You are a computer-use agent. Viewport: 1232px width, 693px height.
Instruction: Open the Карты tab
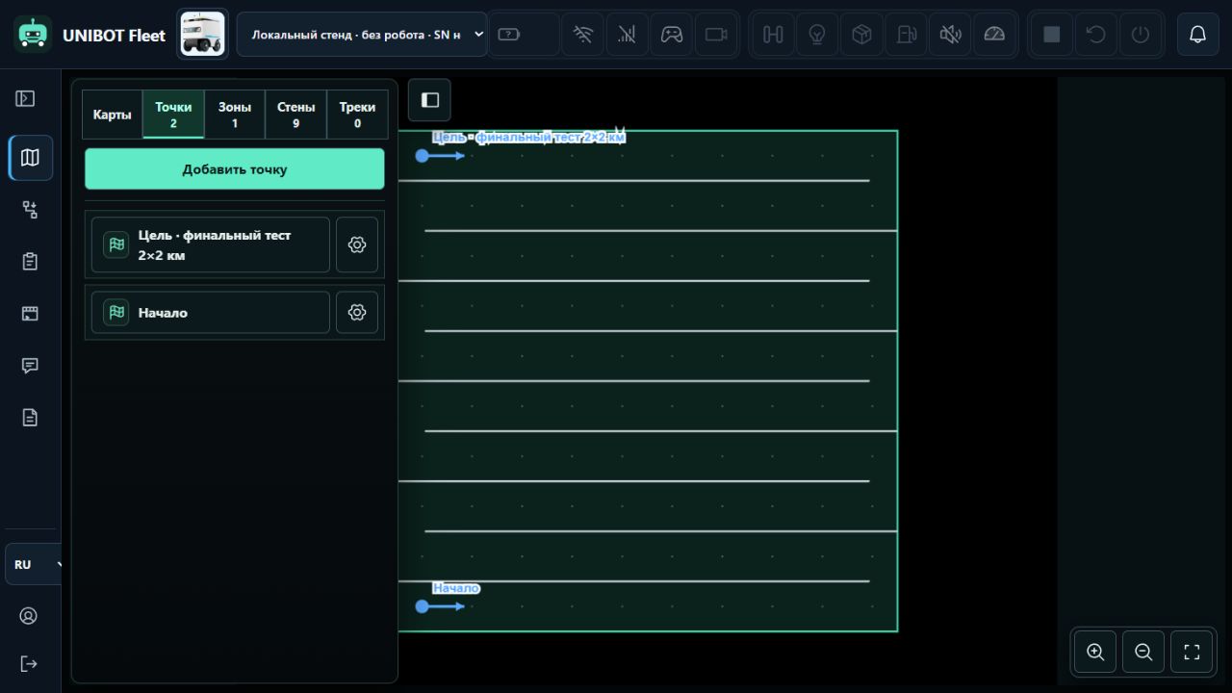tap(112, 115)
